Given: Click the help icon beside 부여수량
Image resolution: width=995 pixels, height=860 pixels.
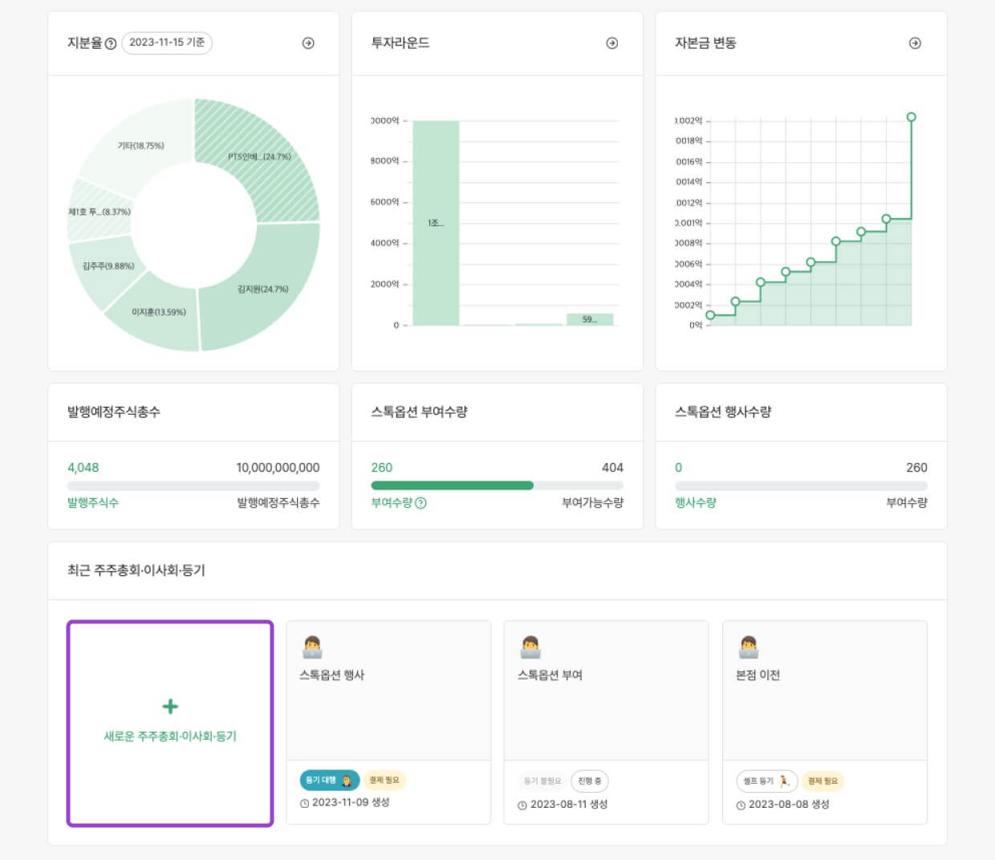Looking at the screenshot, I should coord(421,503).
